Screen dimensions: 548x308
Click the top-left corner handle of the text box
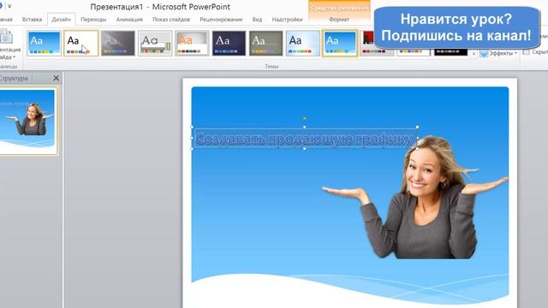192,127
